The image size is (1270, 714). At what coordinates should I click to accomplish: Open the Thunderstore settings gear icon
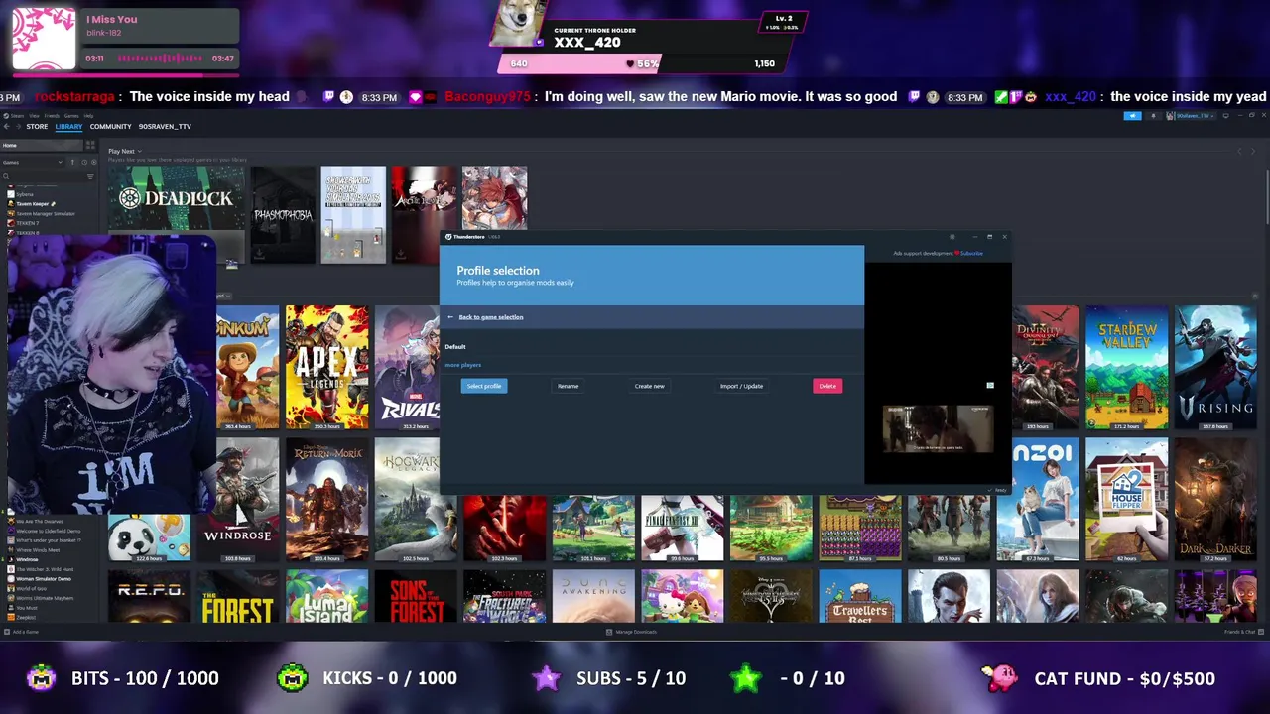952,237
